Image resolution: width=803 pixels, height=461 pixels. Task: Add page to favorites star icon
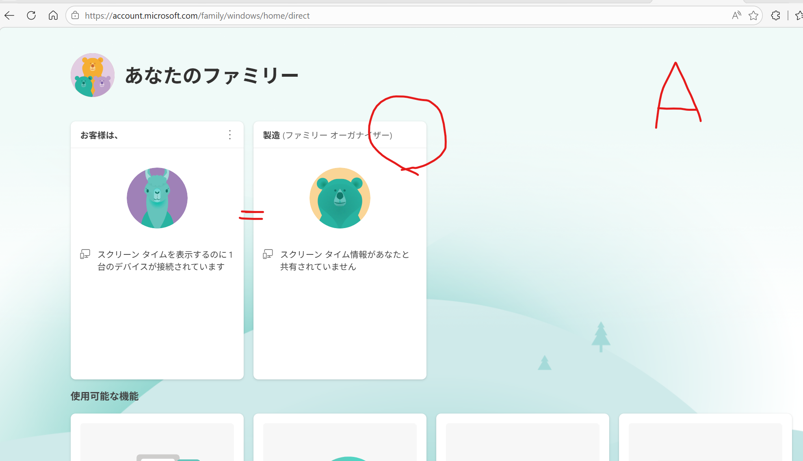pyautogui.click(x=753, y=15)
